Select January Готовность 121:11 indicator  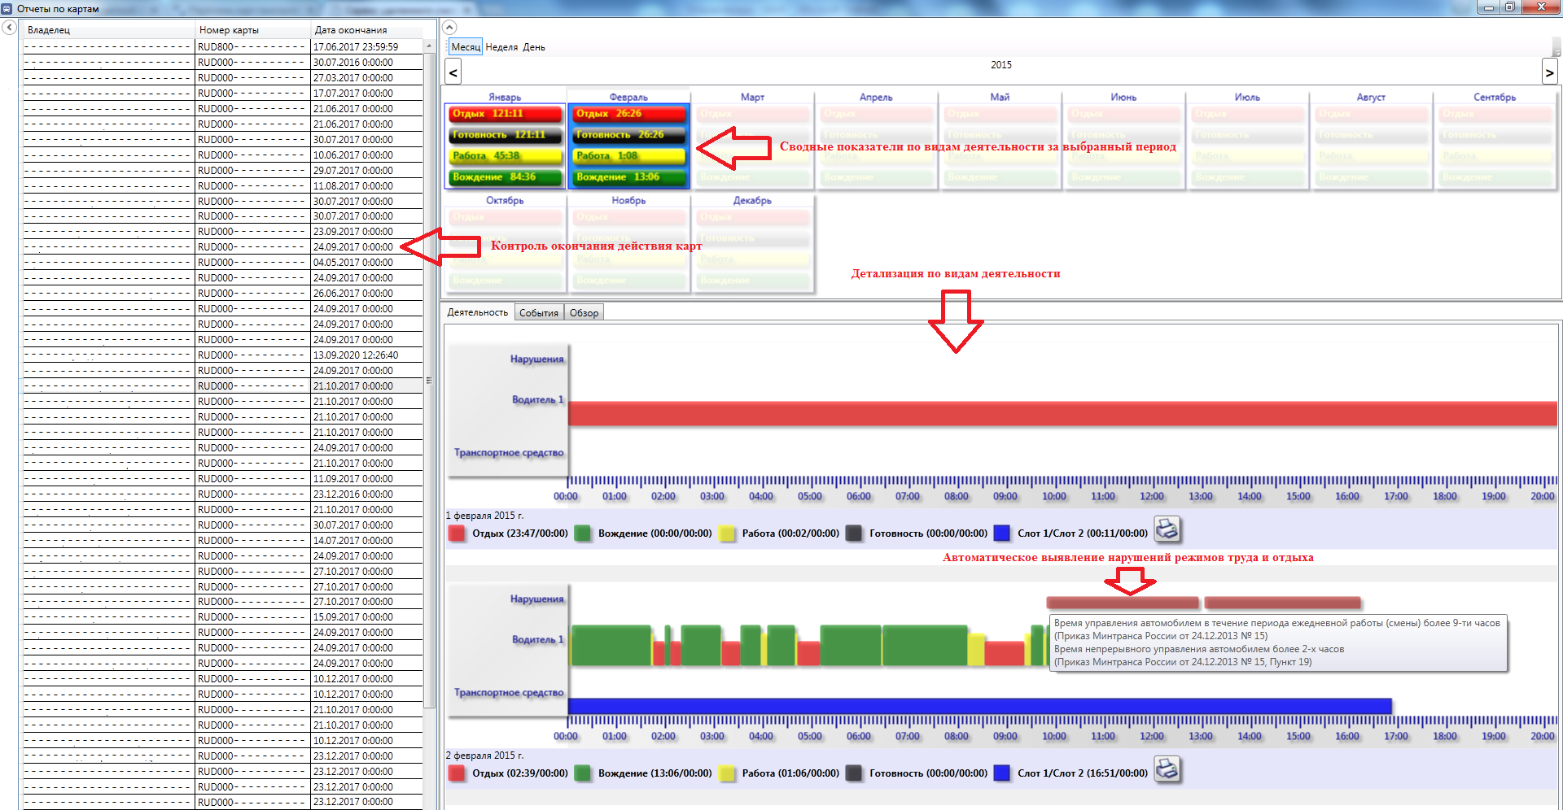(506, 135)
